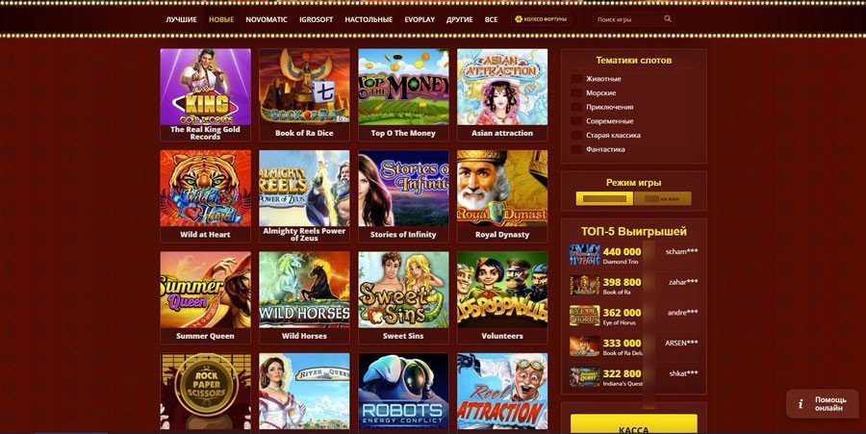The width and height of the screenshot is (866, 434).
Task: Open Book of Ra Deluxe winner icon
Action: pyautogui.click(x=584, y=346)
